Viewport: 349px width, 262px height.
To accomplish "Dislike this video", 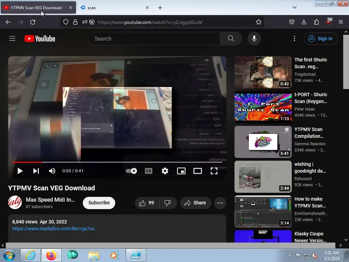I will 167,203.
